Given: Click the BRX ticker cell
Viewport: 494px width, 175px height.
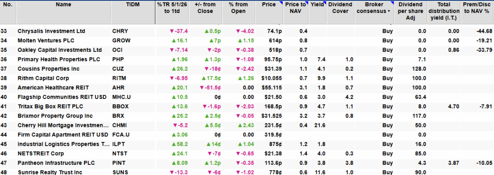Looking at the screenshot, I should (x=118, y=116).
